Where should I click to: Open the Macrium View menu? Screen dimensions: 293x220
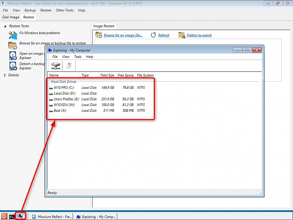click(16, 10)
